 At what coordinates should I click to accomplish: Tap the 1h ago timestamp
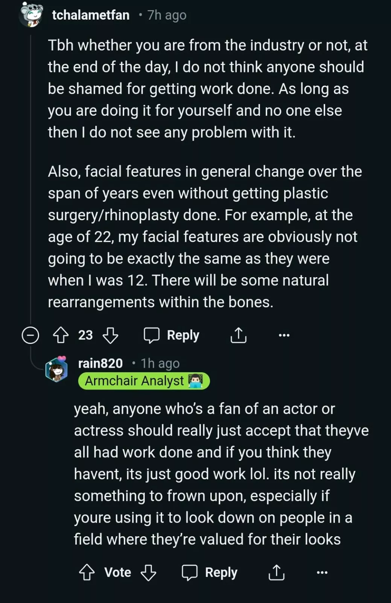pyautogui.click(x=160, y=363)
